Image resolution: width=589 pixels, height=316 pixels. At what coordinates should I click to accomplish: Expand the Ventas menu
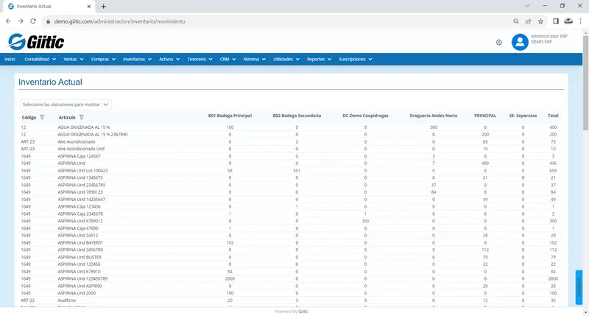73,60
